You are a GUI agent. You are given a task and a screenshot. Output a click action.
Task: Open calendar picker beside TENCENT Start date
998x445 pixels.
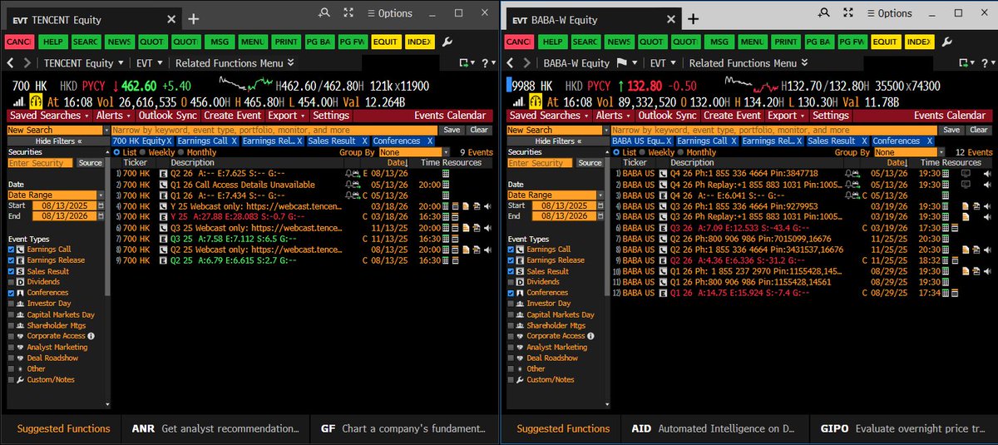point(101,205)
